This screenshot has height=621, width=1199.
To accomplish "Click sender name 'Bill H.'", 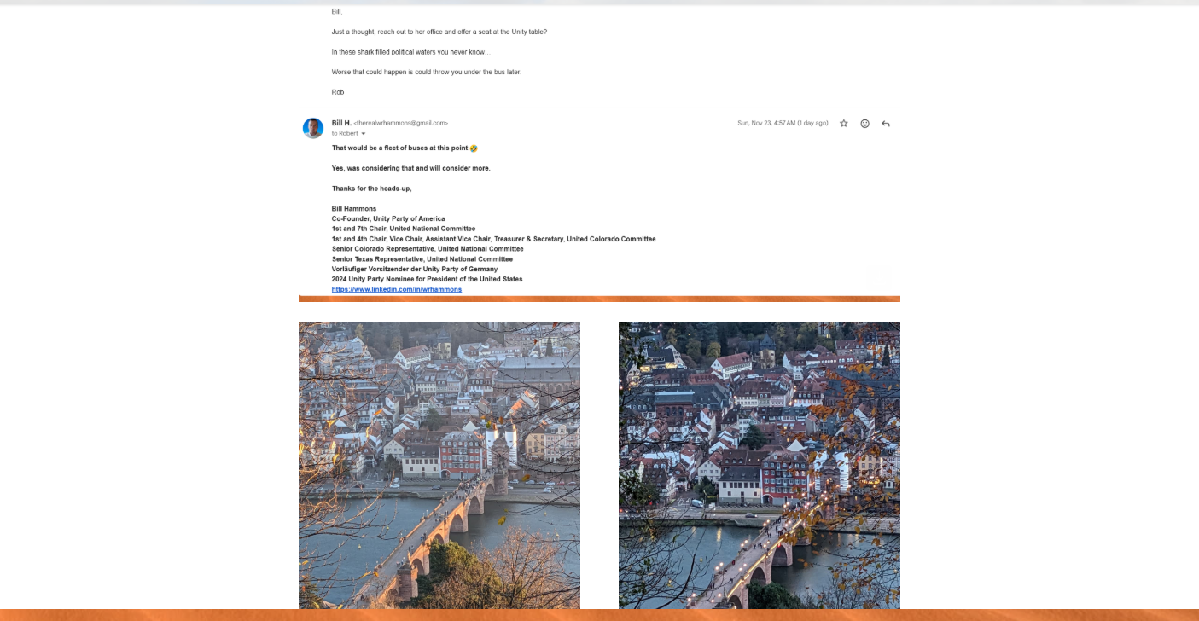I will 341,123.
